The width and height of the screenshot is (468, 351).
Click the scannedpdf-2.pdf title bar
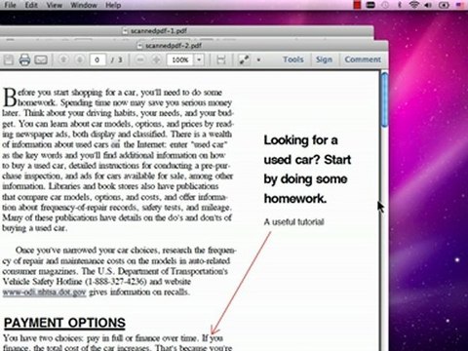[x=194, y=45]
